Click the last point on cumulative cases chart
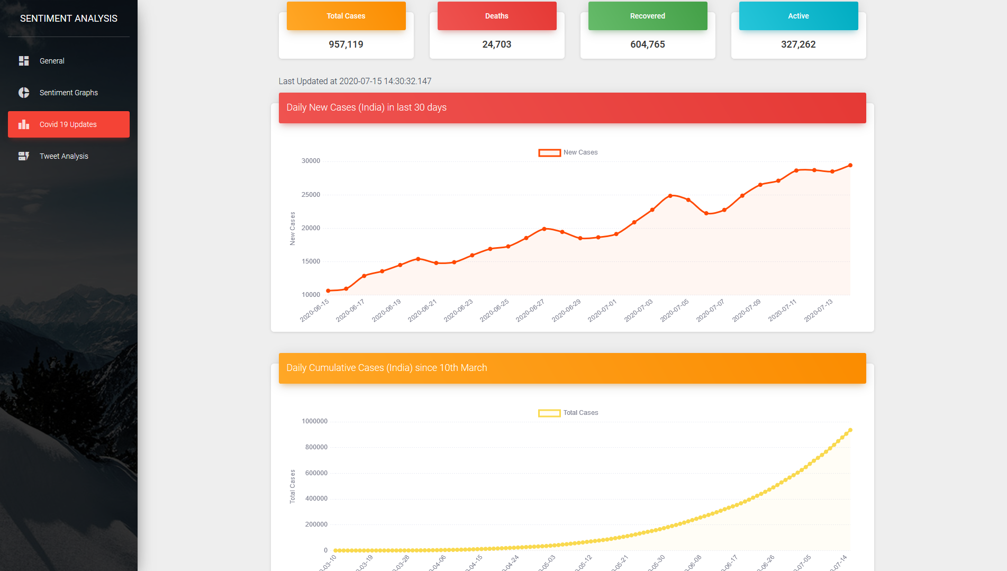The image size is (1007, 571). tap(850, 430)
